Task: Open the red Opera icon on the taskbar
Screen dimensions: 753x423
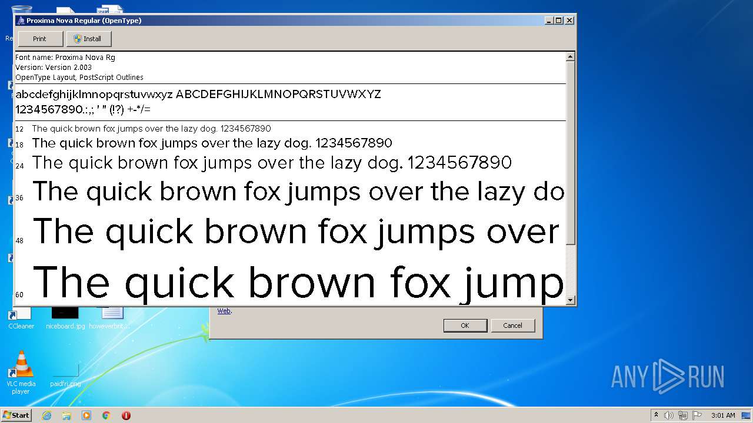Action: click(x=126, y=415)
